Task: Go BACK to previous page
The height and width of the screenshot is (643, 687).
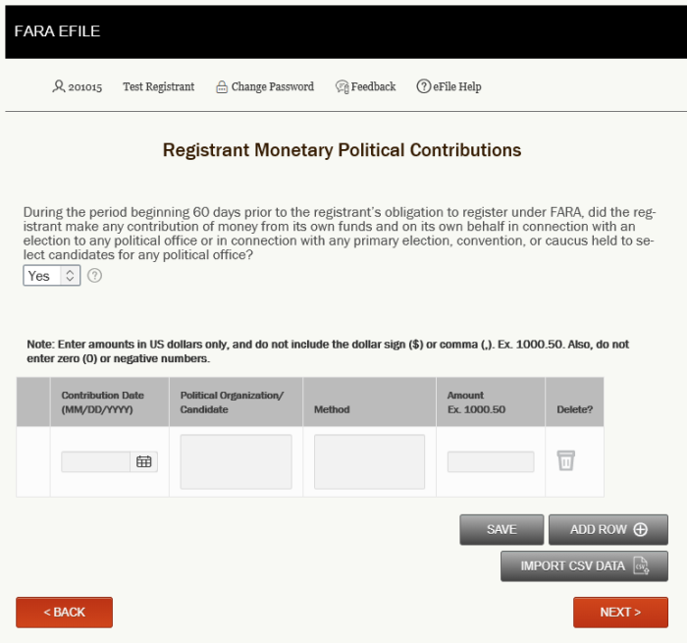Action: click(x=65, y=612)
